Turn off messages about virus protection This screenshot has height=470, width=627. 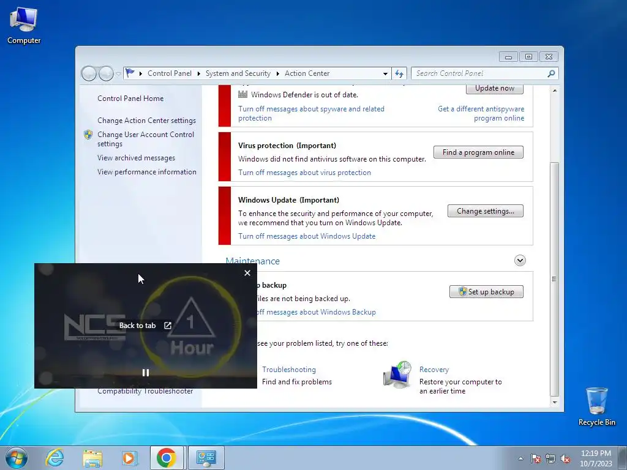(x=304, y=173)
